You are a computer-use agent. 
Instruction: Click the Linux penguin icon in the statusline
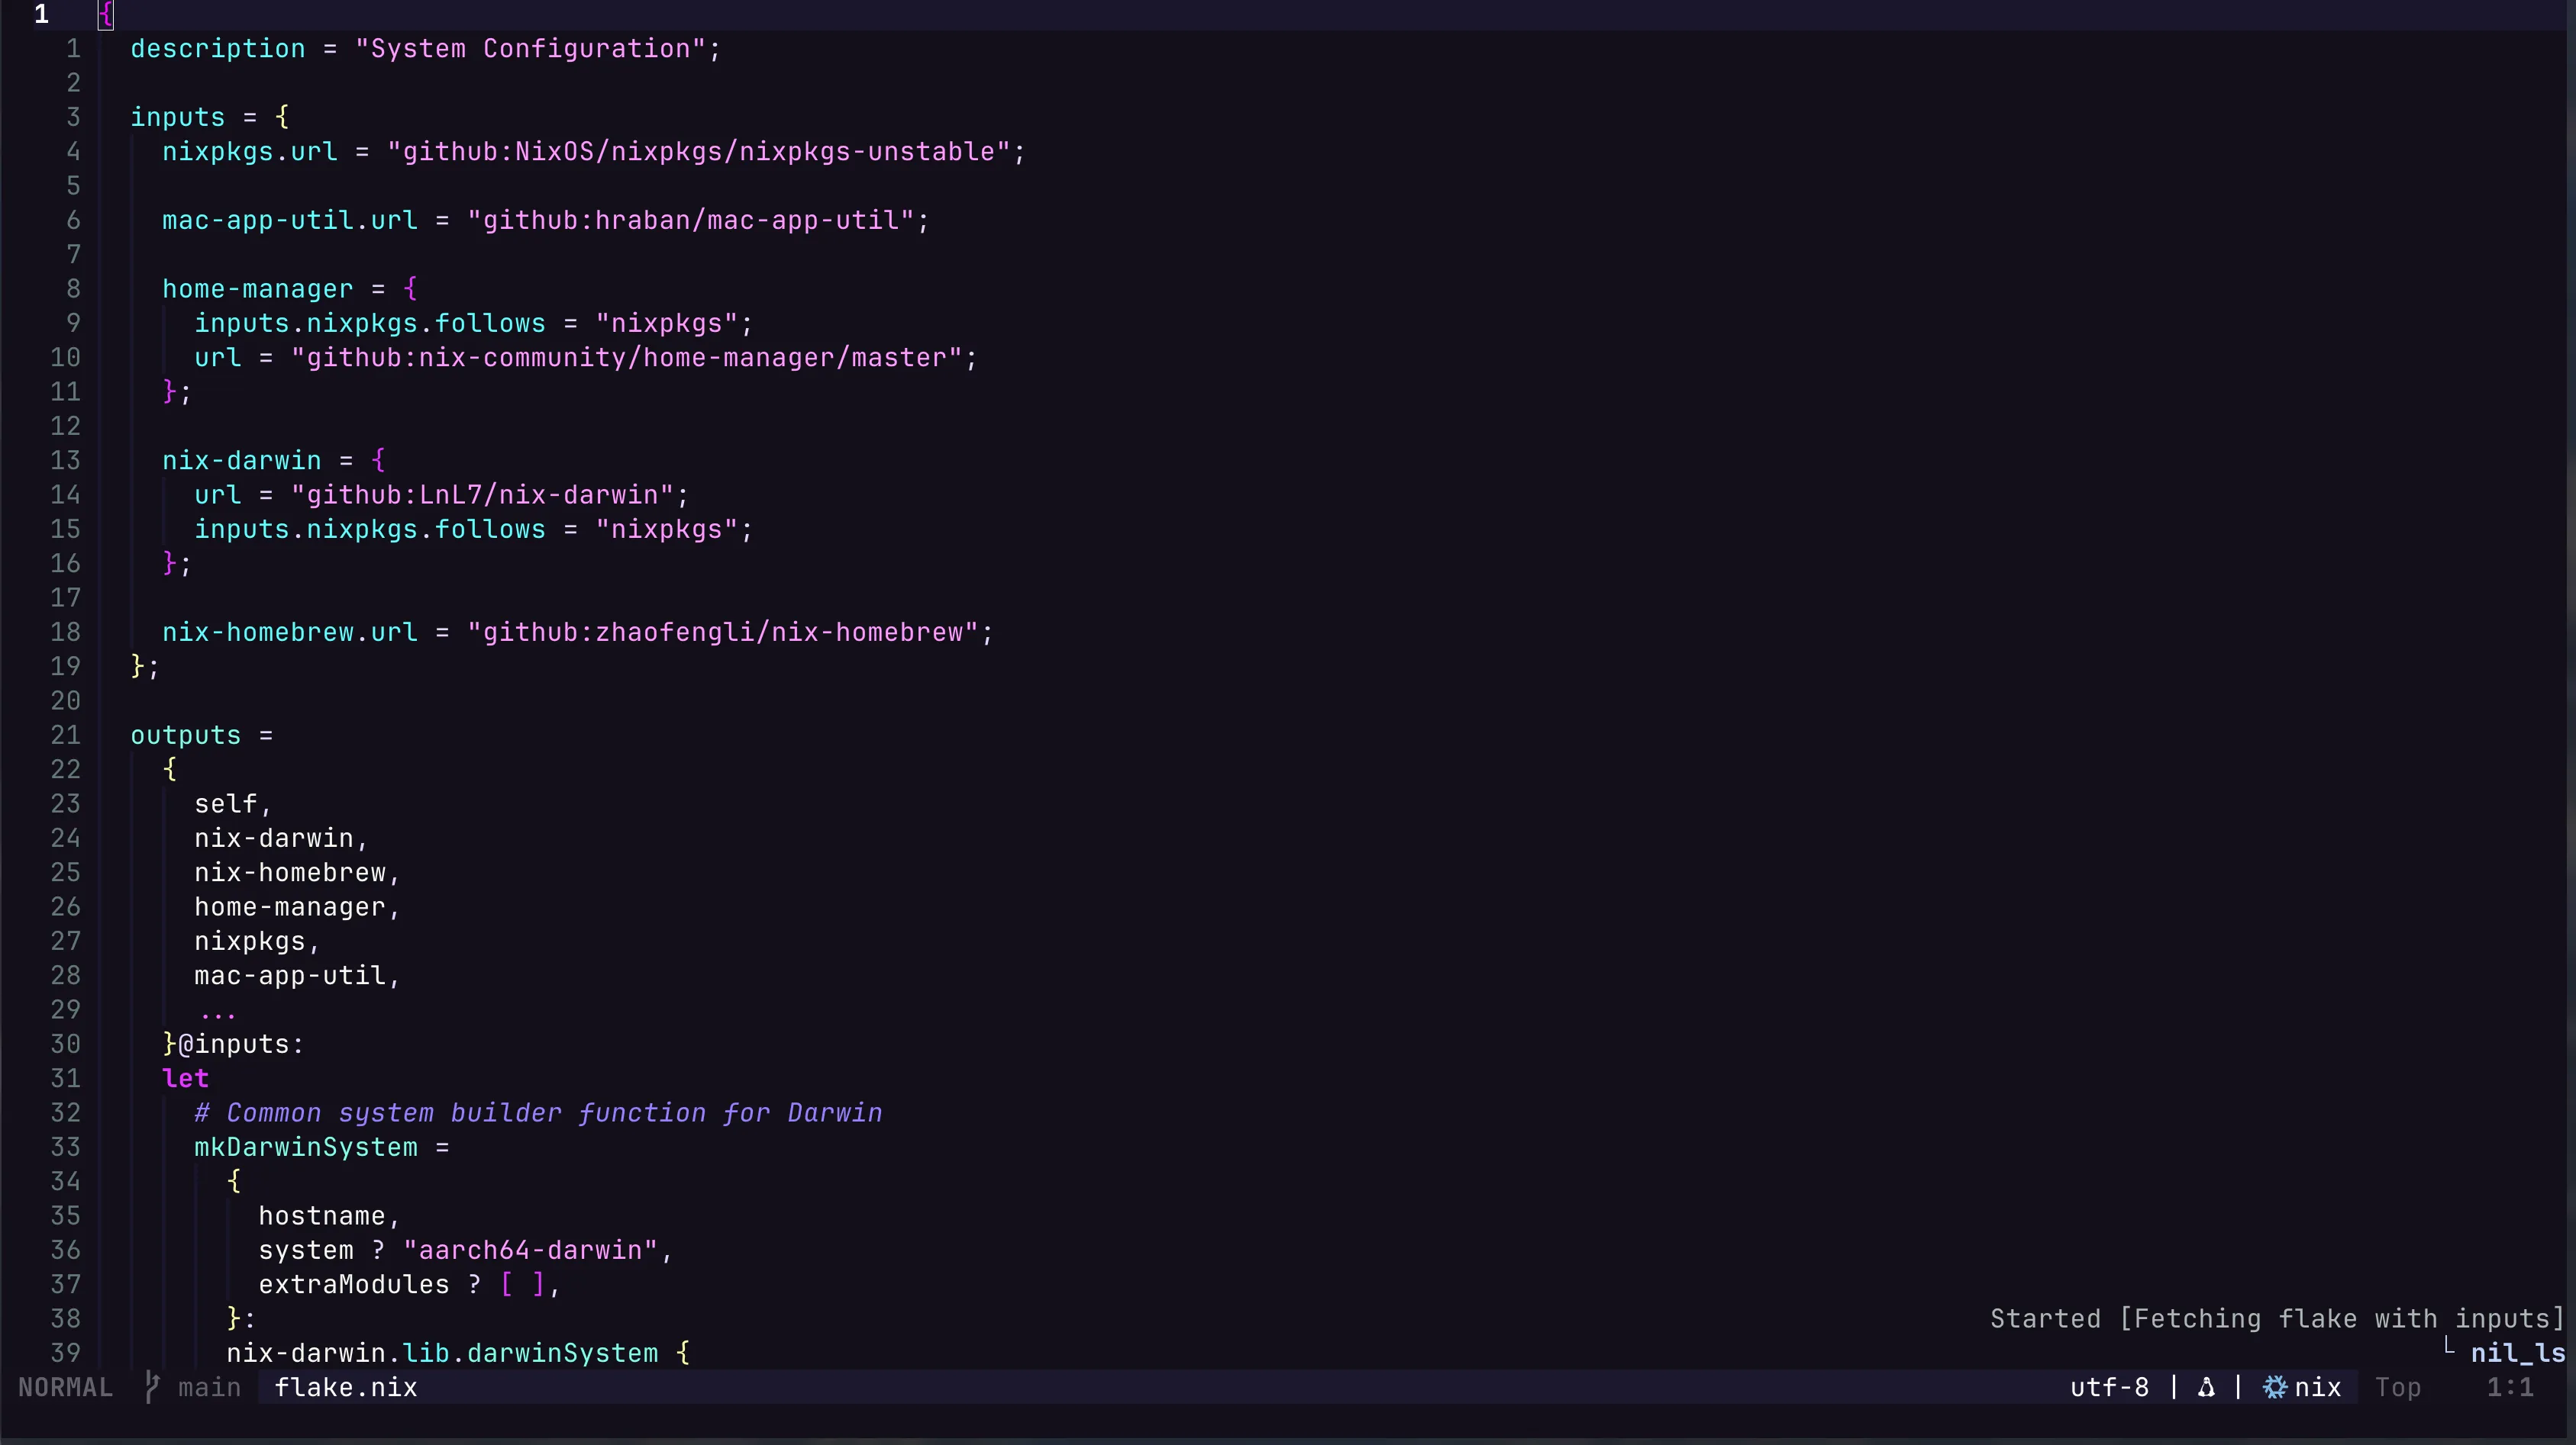(x=2206, y=1387)
